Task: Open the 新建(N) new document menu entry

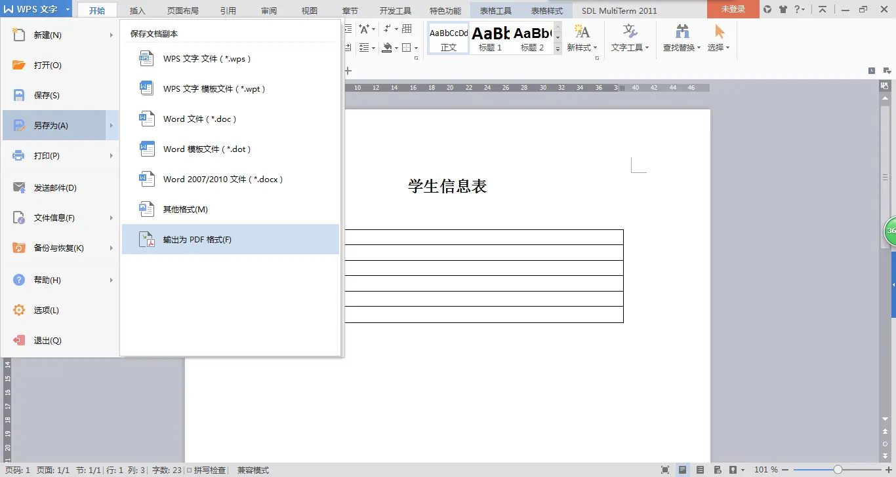Action: coord(60,35)
